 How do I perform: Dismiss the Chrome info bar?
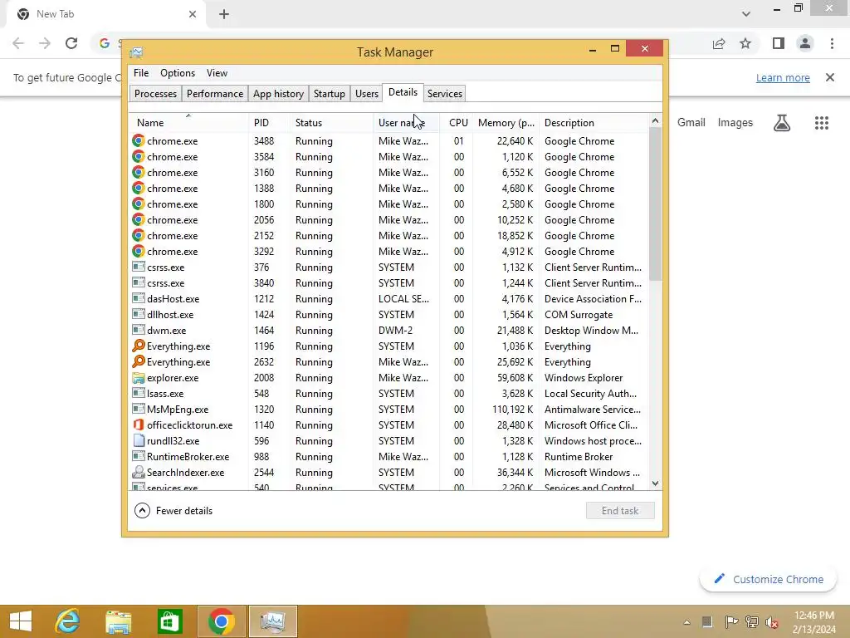click(x=830, y=77)
